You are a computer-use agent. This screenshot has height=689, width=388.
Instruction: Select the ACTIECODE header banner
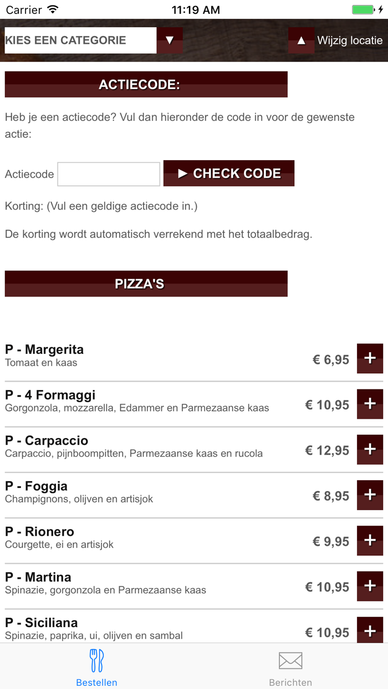(146, 84)
